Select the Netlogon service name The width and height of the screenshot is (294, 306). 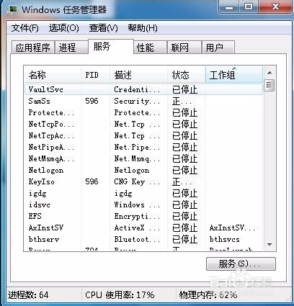tap(46, 171)
